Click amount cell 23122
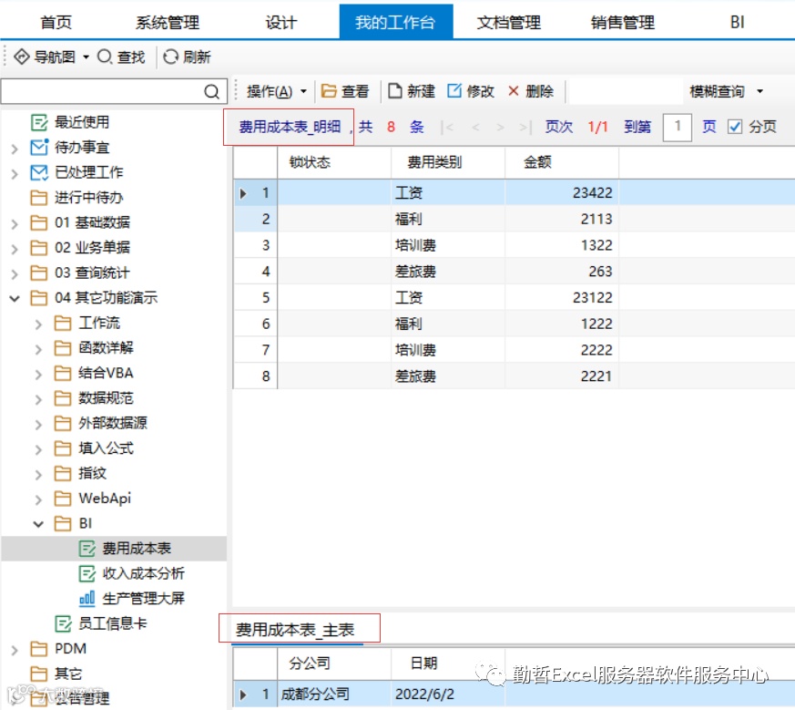795x710 pixels. click(x=561, y=297)
